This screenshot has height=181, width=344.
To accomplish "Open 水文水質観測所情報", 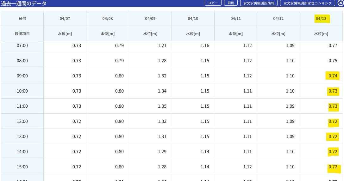I will 259,3.
